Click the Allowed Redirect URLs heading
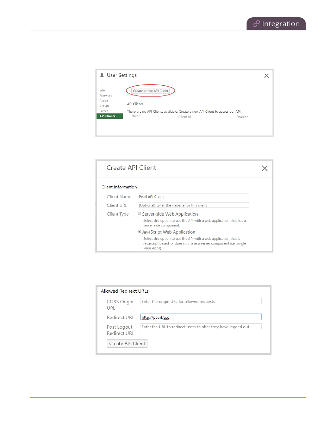 pyautogui.click(x=125, y=291)
